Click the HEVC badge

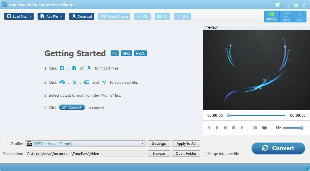pos(141,53)
